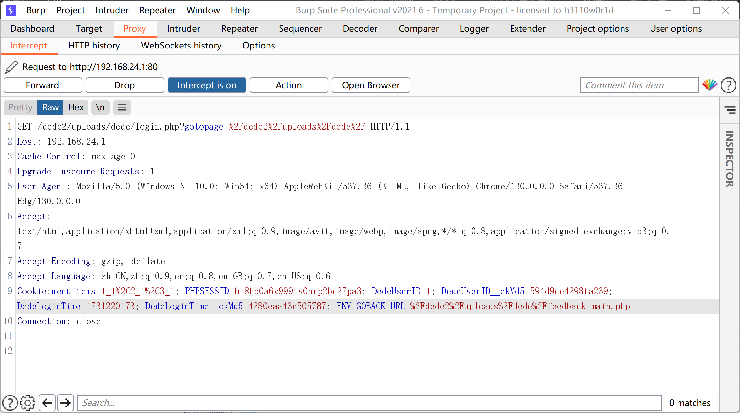Minimize the Burp Suite window

668,10
